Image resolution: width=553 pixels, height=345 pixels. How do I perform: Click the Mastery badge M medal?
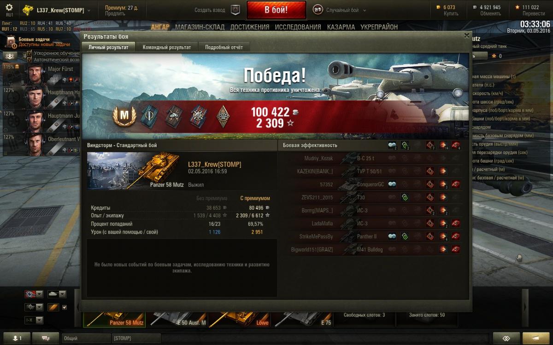124,115
